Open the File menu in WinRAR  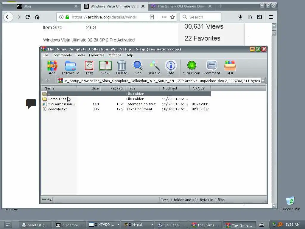point(45,55)
